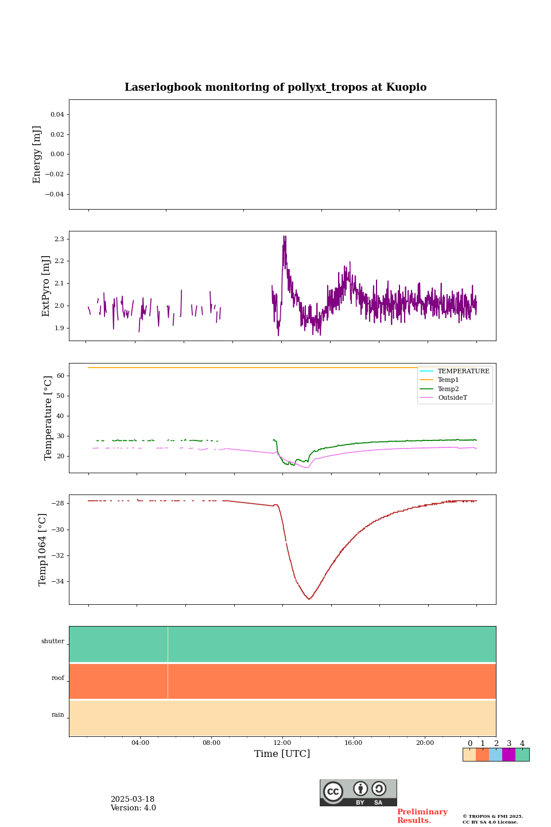
Task: Click the '2.3' tick on ExtPyro axis
Action: pos(60,239)
